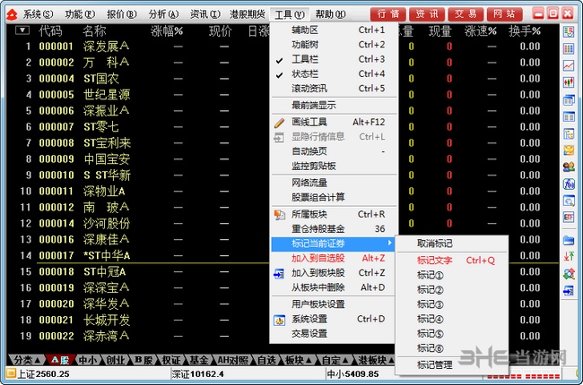Image resolution: width=583 pixels, height=385 pixels.
Task: Click the magnifier window sidebar icon
Action: coord(569,201)
